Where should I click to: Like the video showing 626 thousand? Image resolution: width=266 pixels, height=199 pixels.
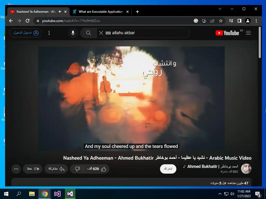click(97, 169)
